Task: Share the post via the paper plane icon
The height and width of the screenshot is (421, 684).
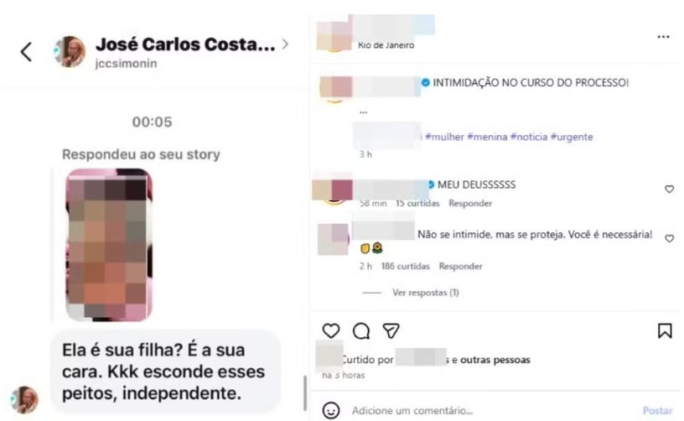Action: pyautogui.click(x=391, y=330)
